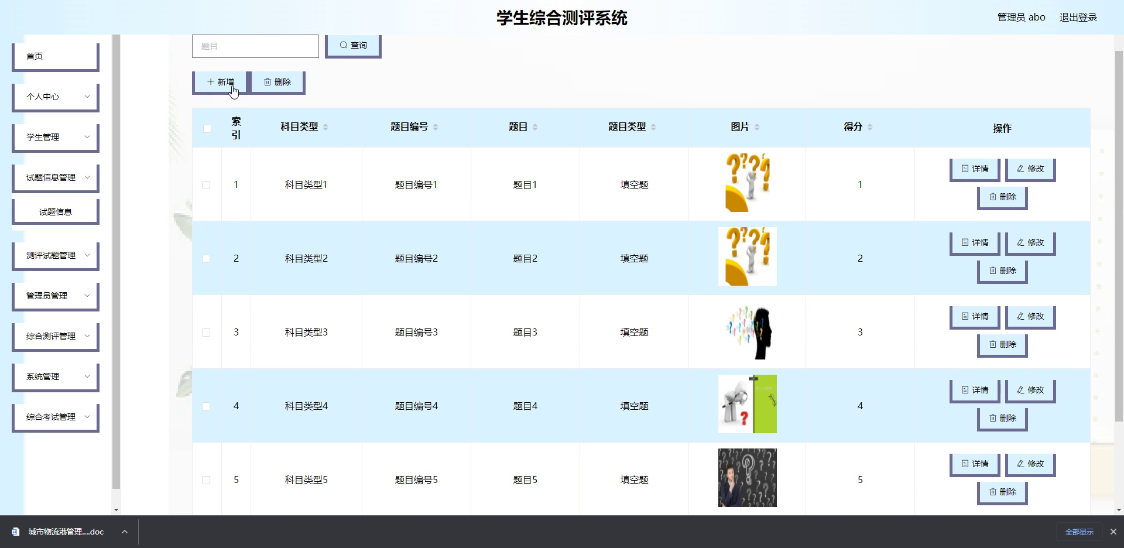Sort by 题目编号 column arrows

point(436,127)
